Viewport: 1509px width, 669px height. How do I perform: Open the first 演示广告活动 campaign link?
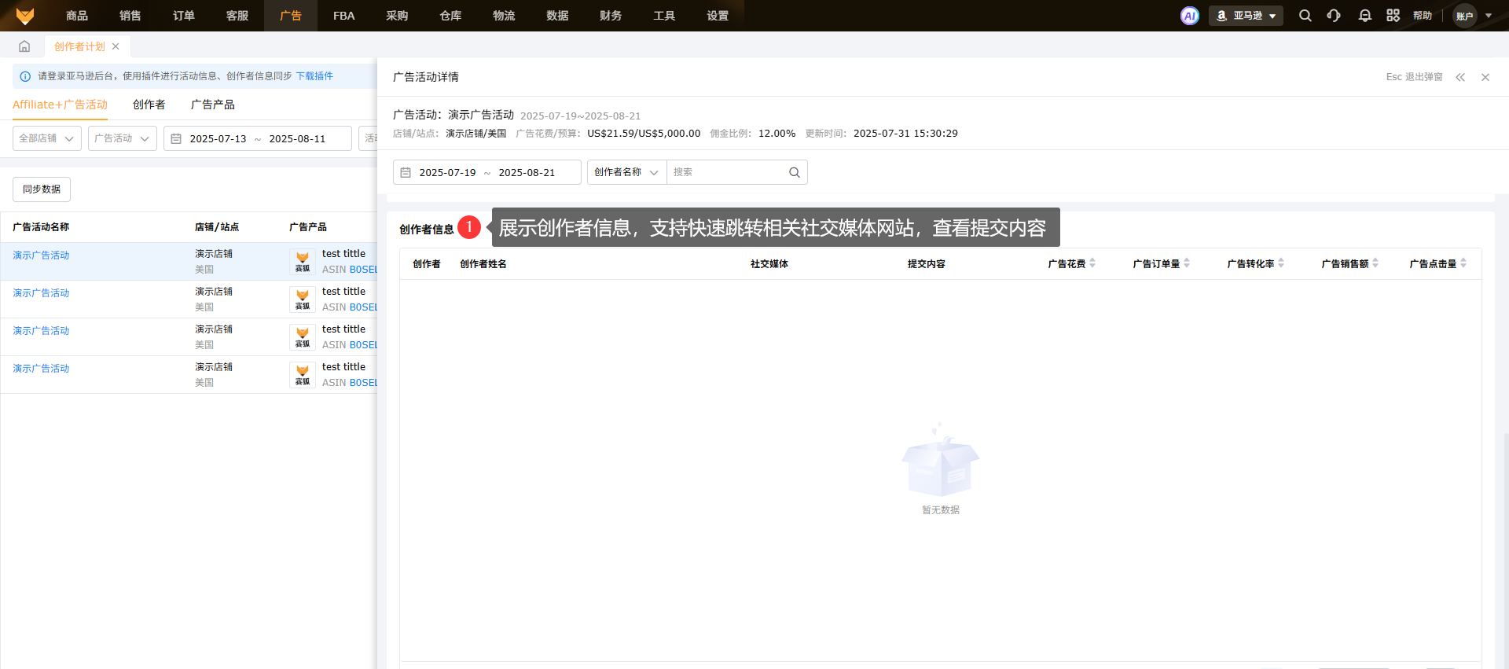tap(41, 255)
